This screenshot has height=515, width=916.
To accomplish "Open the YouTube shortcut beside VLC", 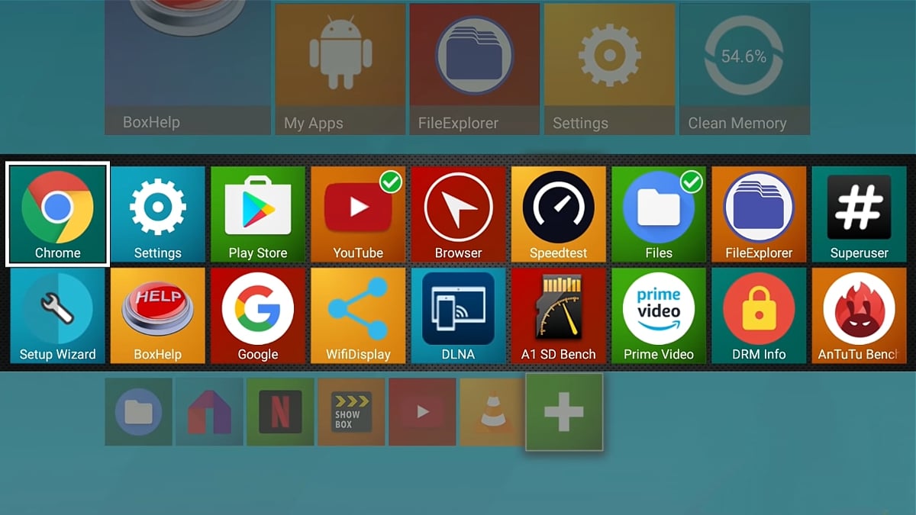I will point(422,412).
